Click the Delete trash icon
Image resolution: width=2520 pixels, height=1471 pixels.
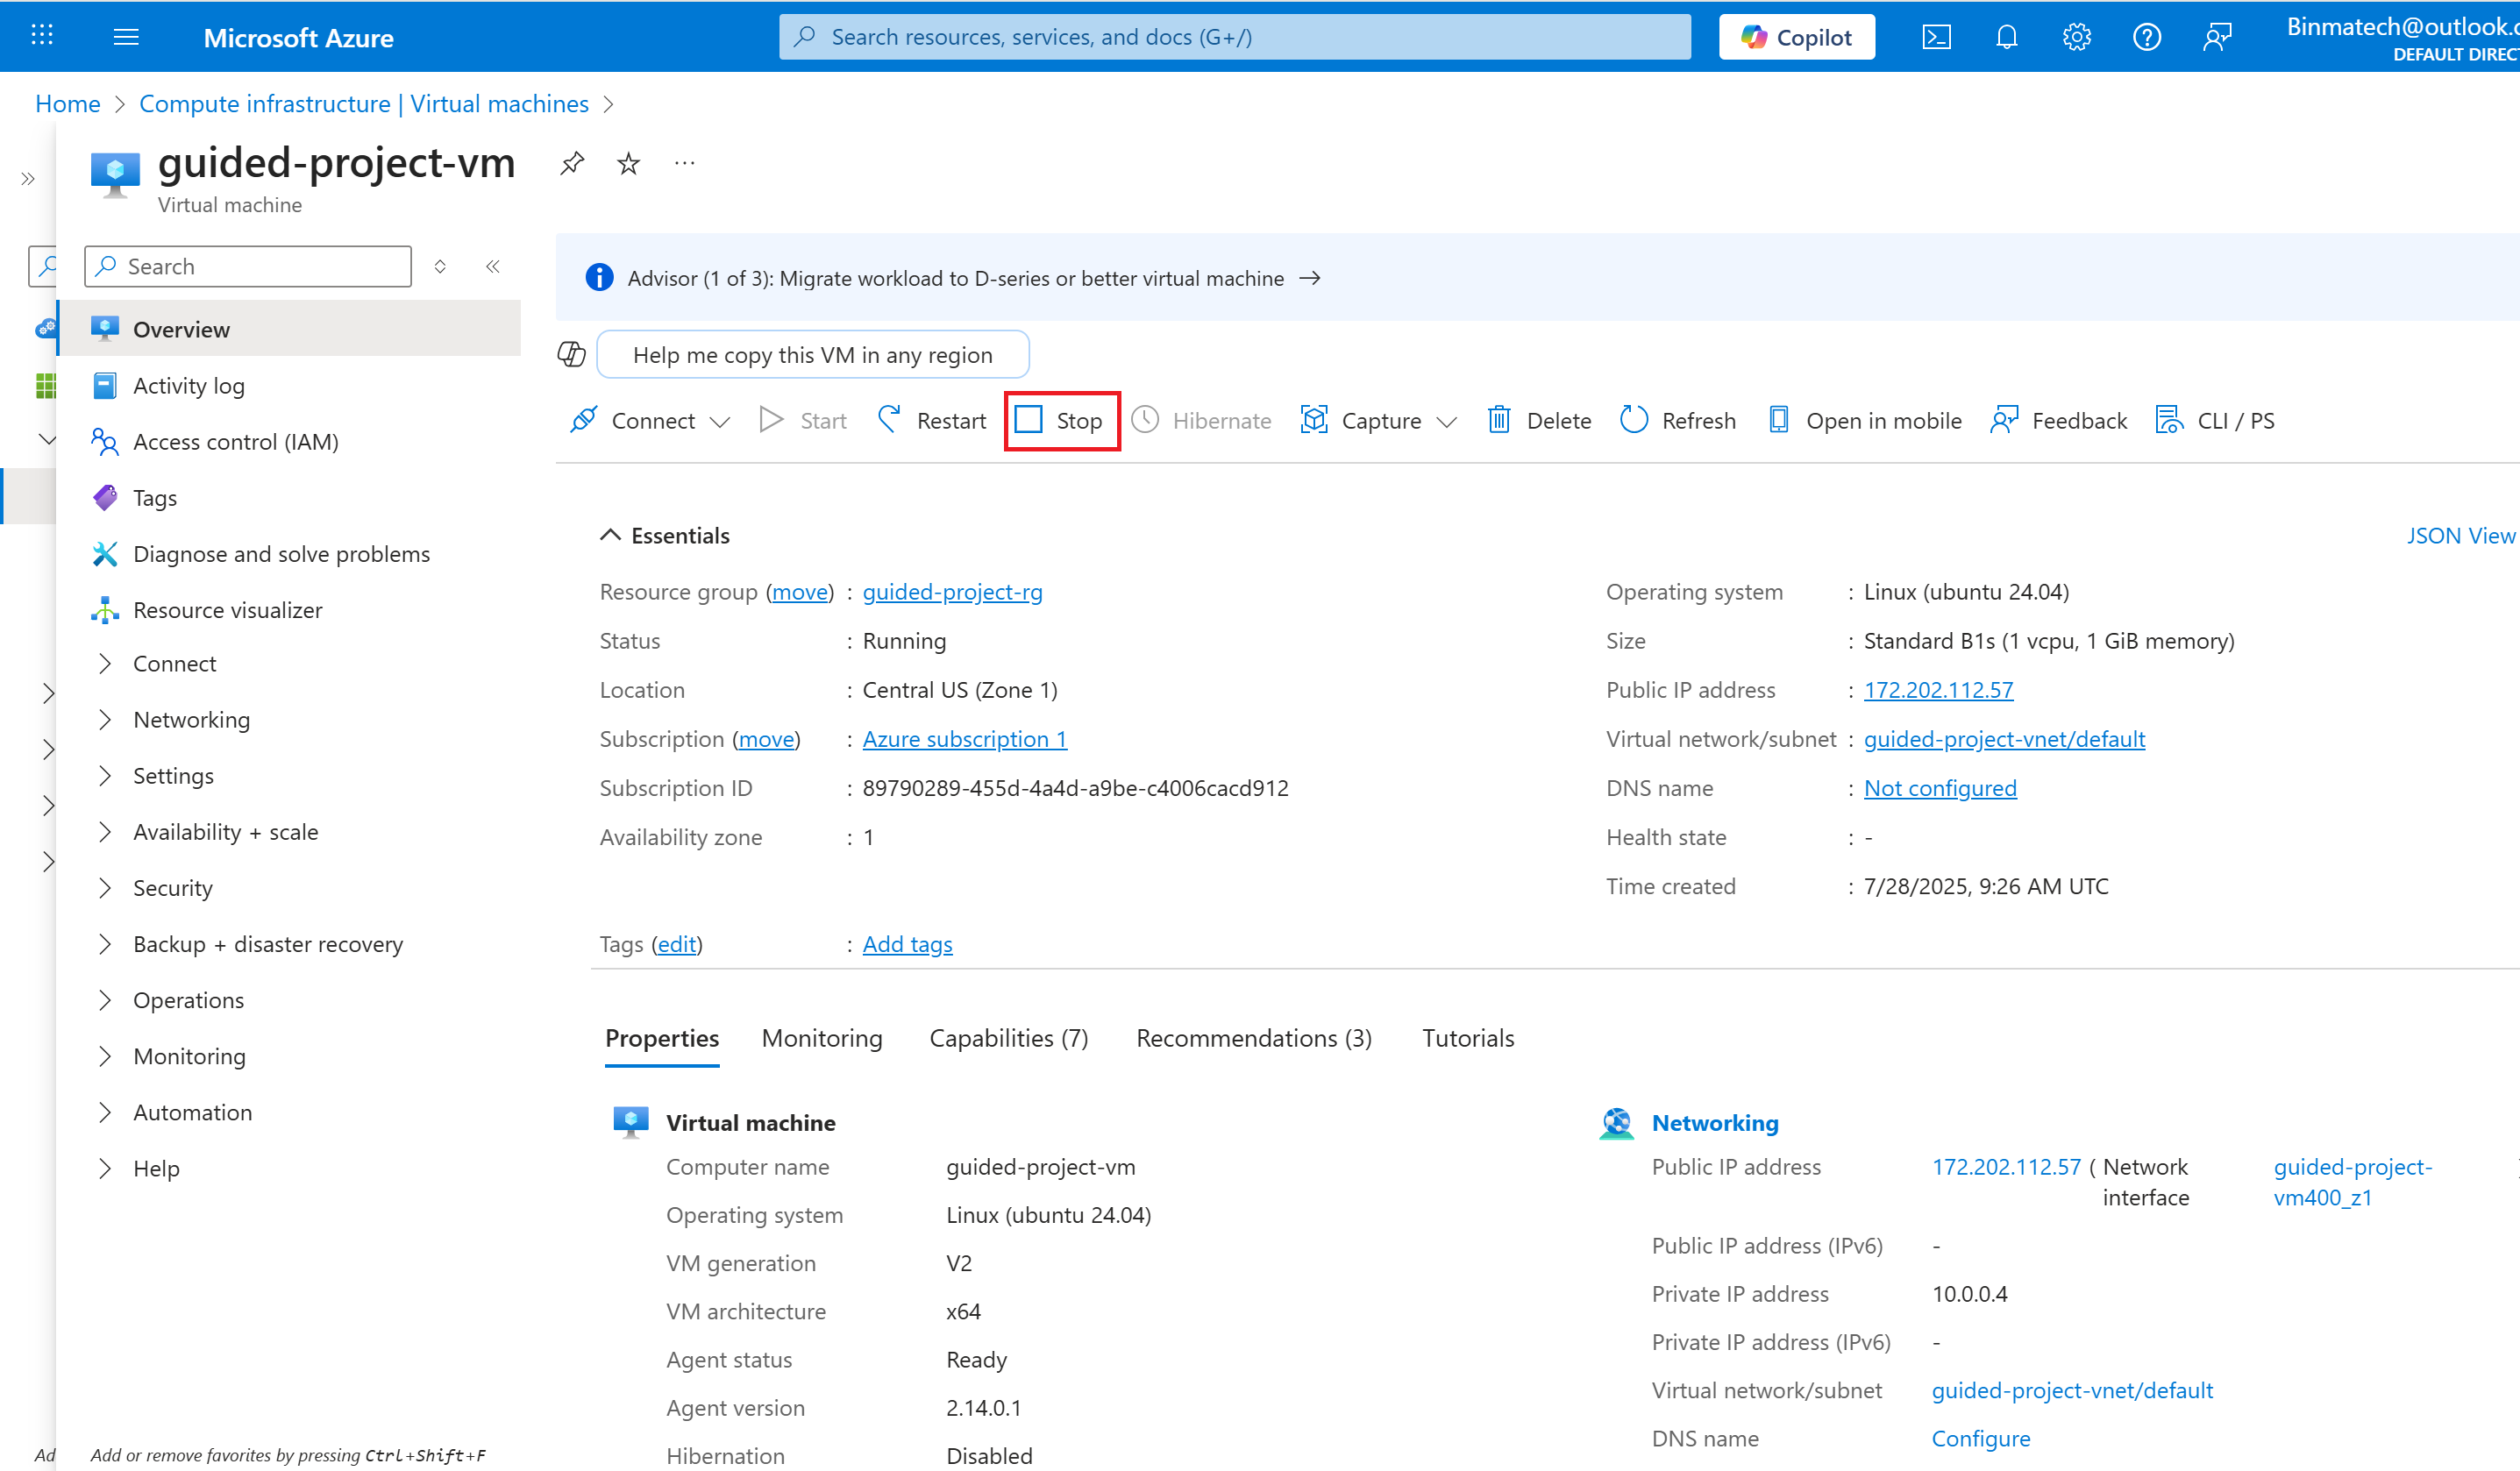(1498, 420)
